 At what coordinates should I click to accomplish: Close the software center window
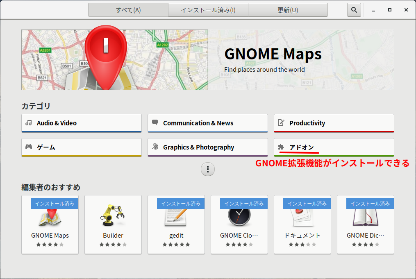[x=406, y=10]
